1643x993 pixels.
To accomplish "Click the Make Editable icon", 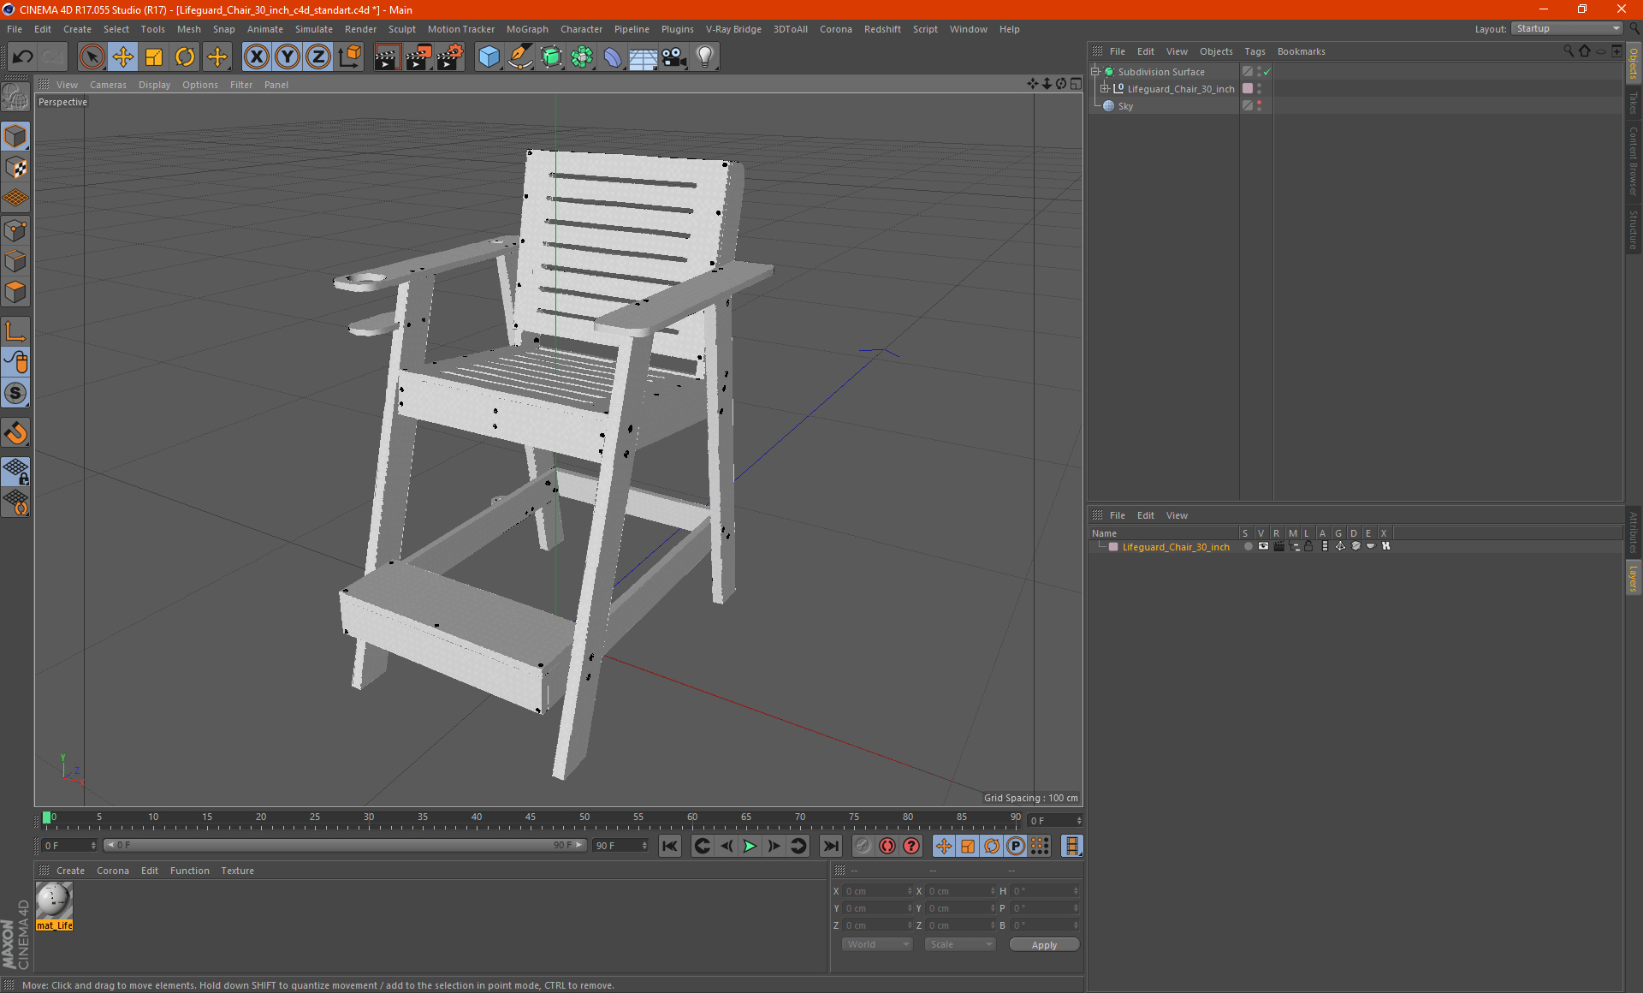I will pyautogui.click(x=15, y=97).
